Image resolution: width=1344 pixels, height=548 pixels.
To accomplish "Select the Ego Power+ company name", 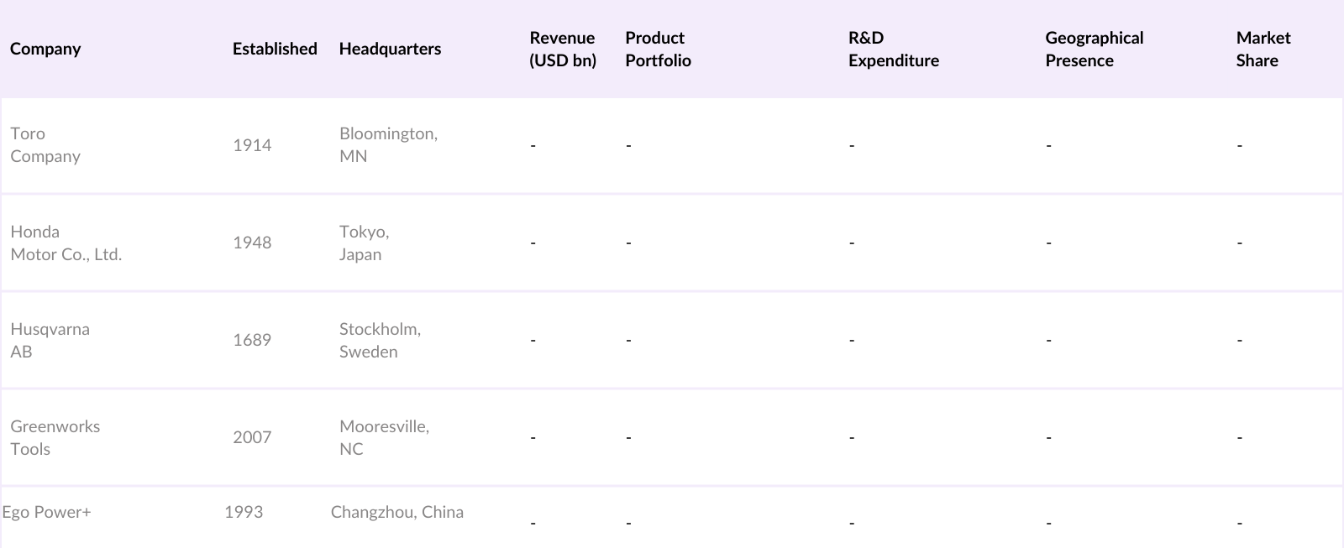I will [x=47, y=512].
